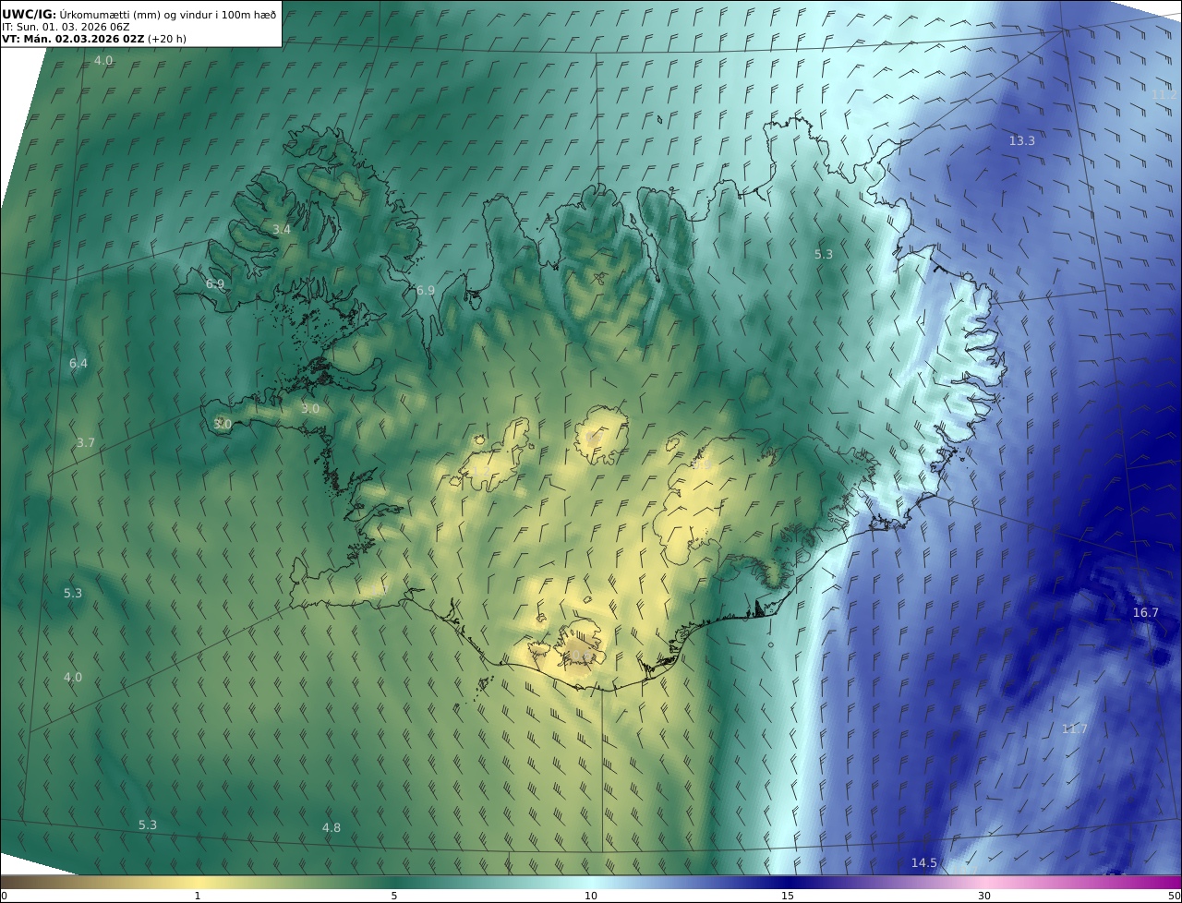Click the 3.7 precipitation value
The image size is (1182, 903).
(x=85, y=443)
